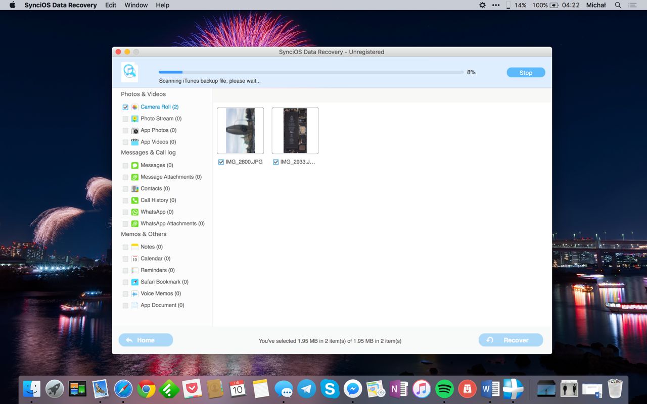Image resolution: width=647 pixels, height=404 pixels.
Task: Open Finder from the Dock
Action: pyautogui.click(x=32, y=389)
